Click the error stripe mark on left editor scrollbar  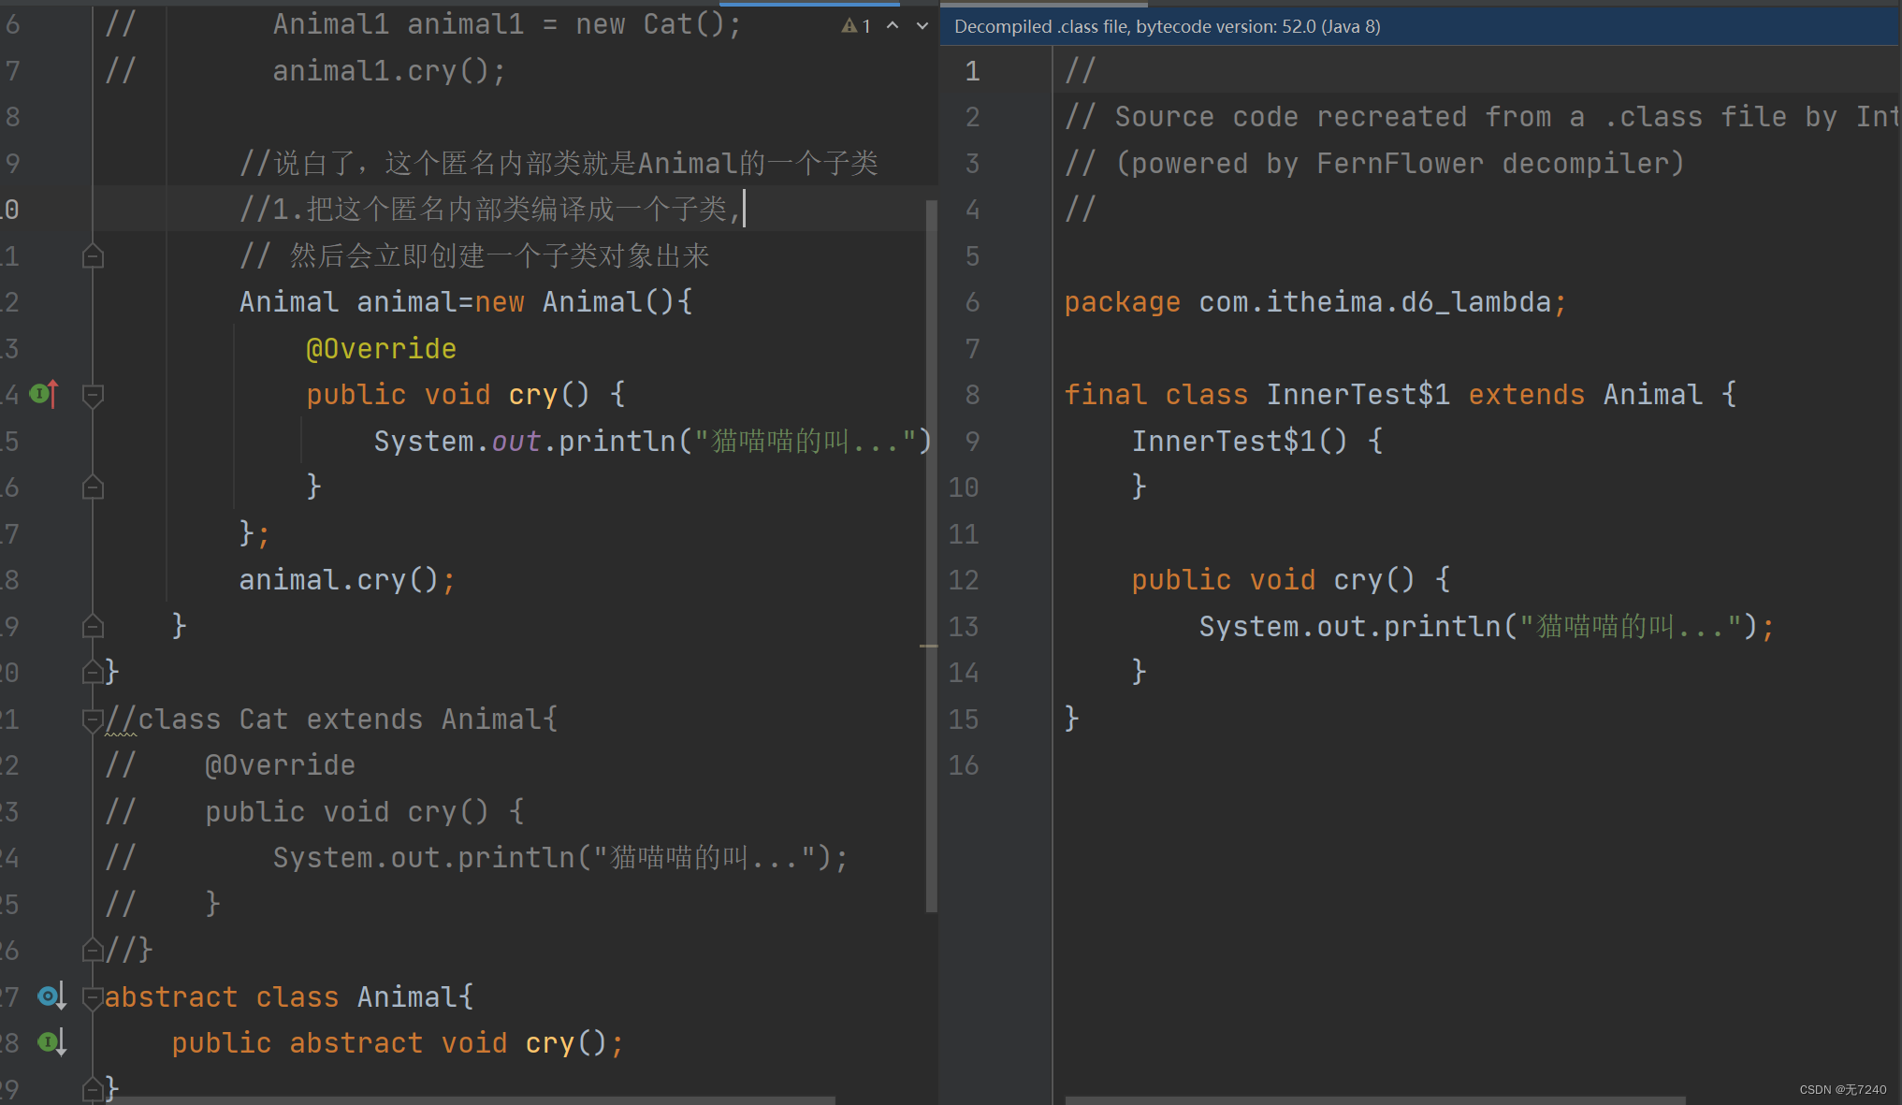tap(928, 646)
